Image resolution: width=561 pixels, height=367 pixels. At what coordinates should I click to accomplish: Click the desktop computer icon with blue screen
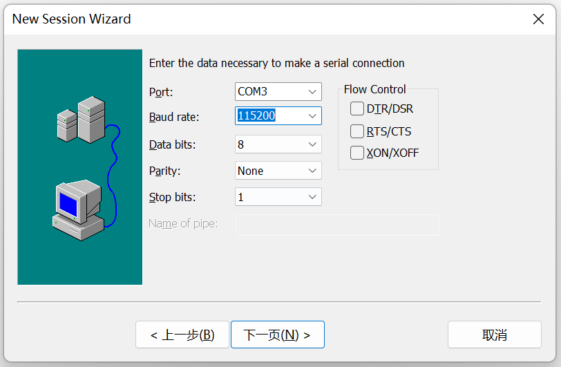tap(77, 209)
